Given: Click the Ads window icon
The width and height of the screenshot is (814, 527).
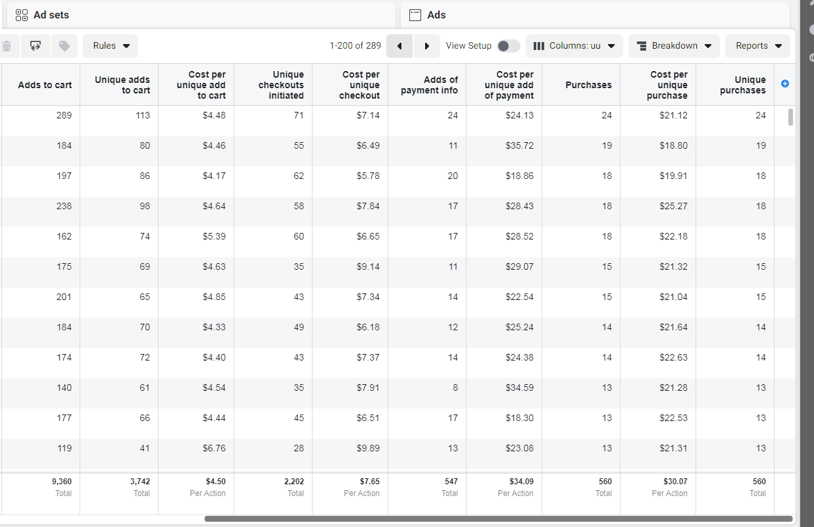Looking at the screenshot, I should coord(415,14).
